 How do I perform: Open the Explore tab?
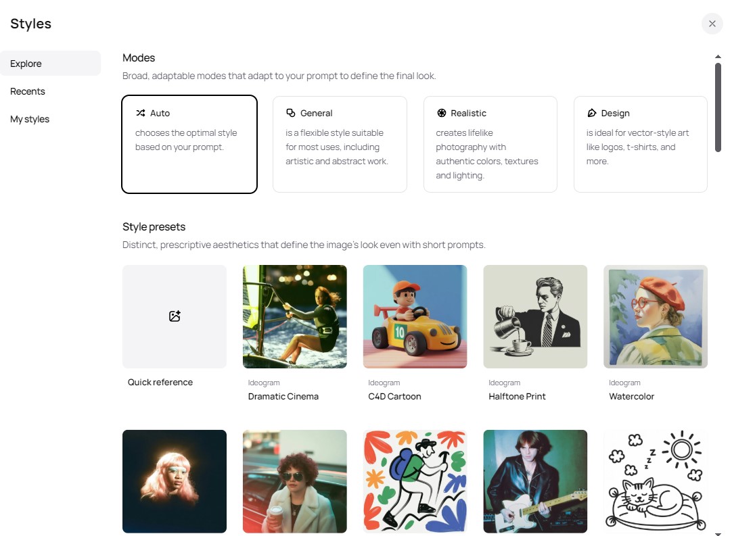[50, 64]
